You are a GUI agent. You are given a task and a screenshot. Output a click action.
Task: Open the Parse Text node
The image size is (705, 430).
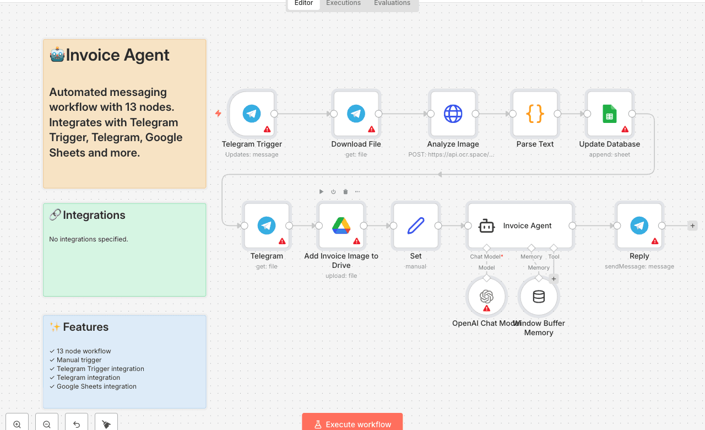[535, 114]
